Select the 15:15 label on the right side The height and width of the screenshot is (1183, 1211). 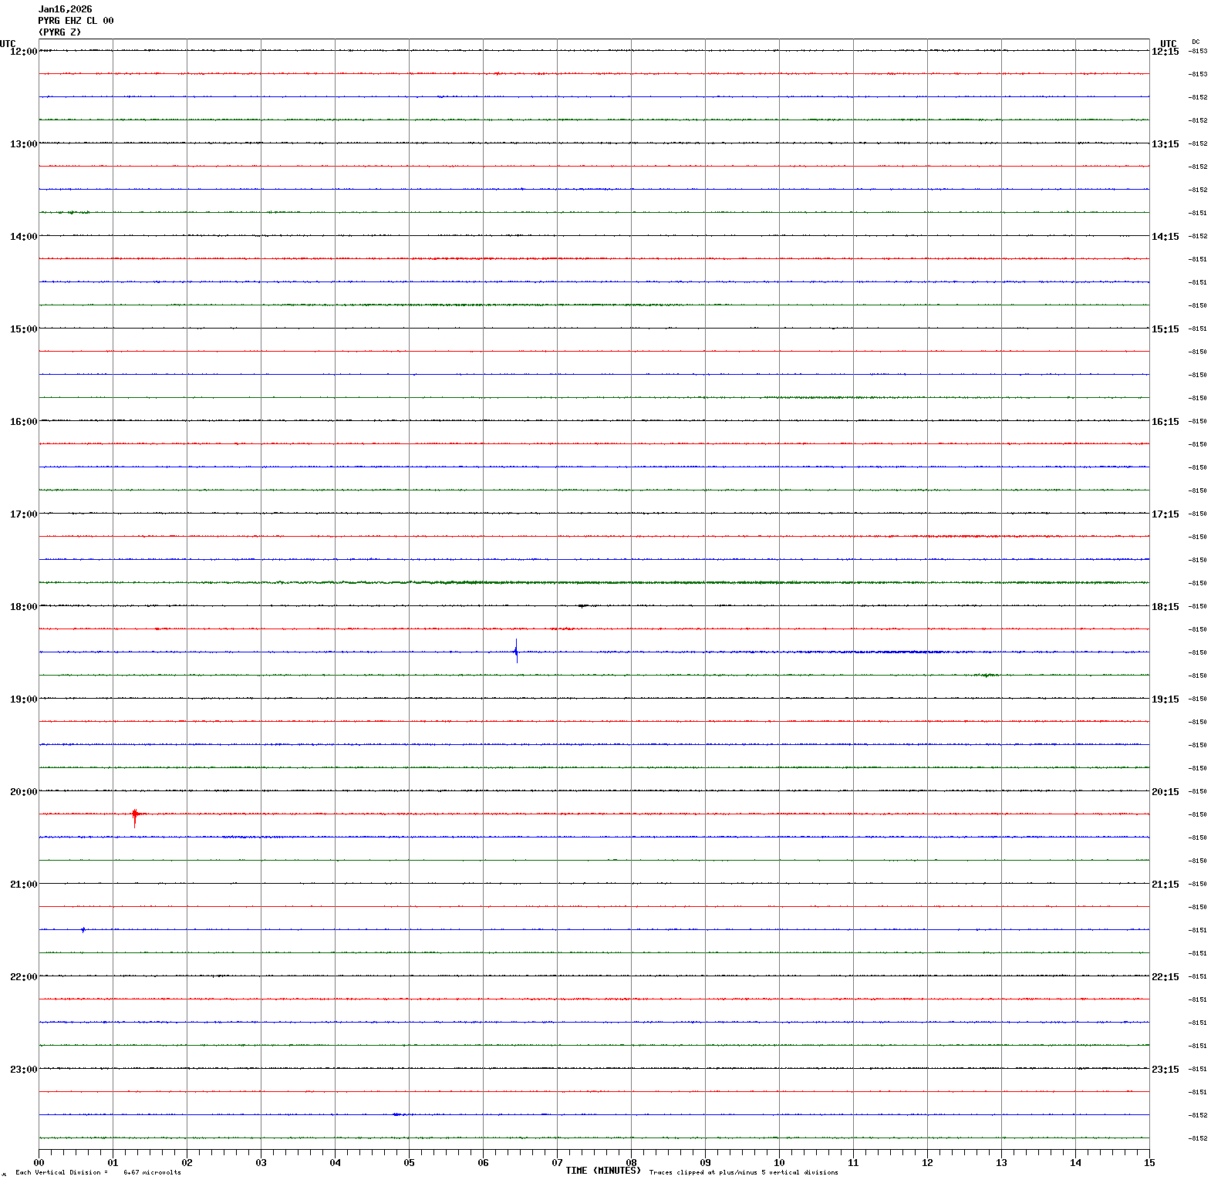click(1165, 329)
